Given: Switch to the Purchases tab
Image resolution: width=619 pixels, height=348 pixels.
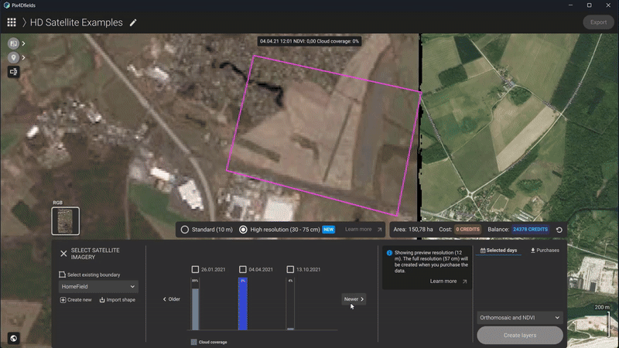Looking at the screenshot, I should pyautogui.click(x=544, y=251).
